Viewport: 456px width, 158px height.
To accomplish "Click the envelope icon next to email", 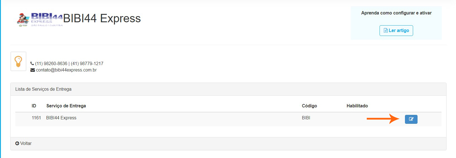I will click(33, 70).
